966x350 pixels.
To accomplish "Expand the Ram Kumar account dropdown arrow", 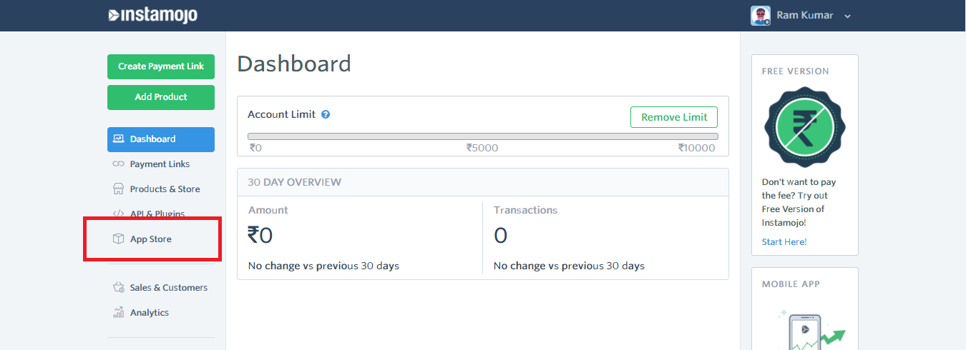I will tap(848, 16).
